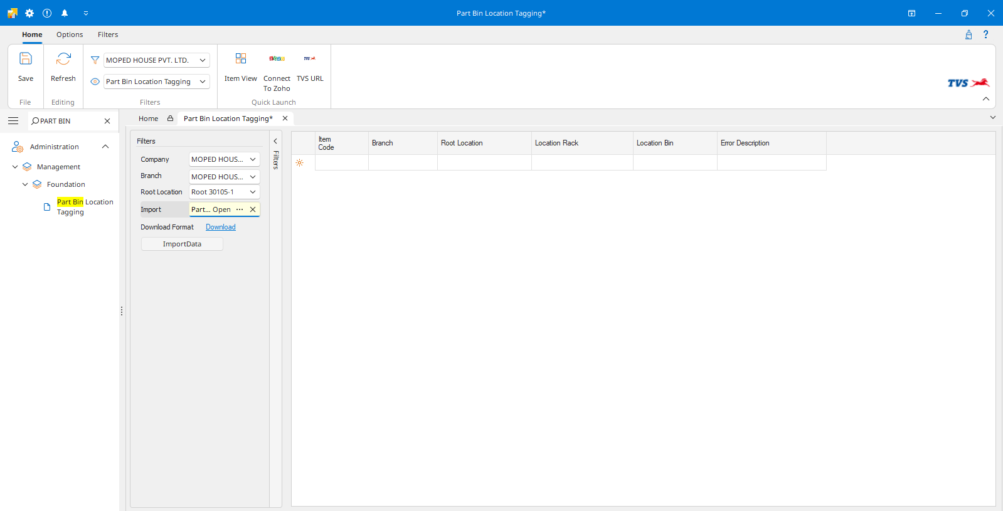
Task: Switch to the Options ribbon tab
Action: (x=70, y=34)
